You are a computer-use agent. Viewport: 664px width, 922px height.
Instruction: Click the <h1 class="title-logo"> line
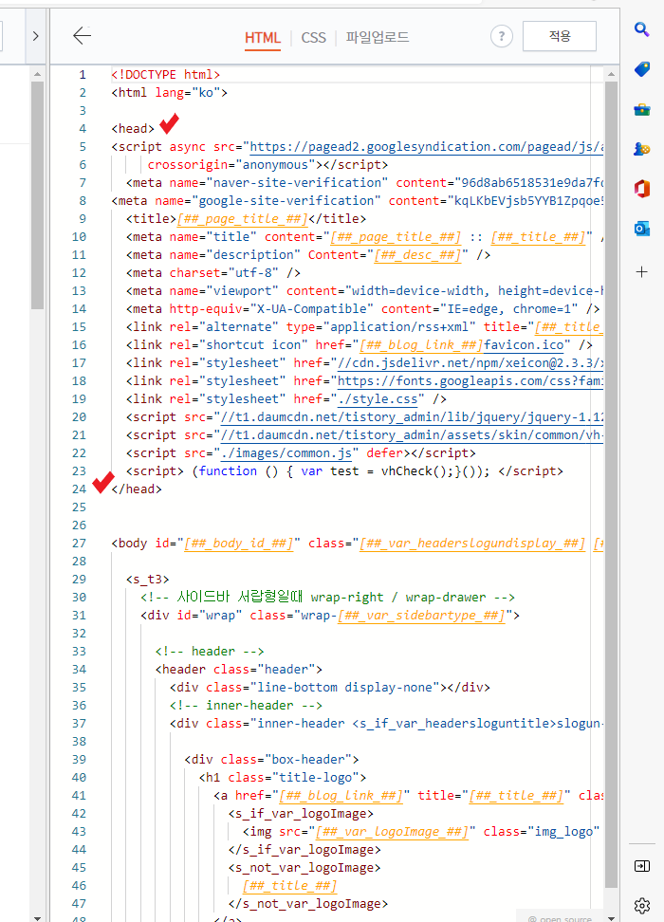pos(283,778)
